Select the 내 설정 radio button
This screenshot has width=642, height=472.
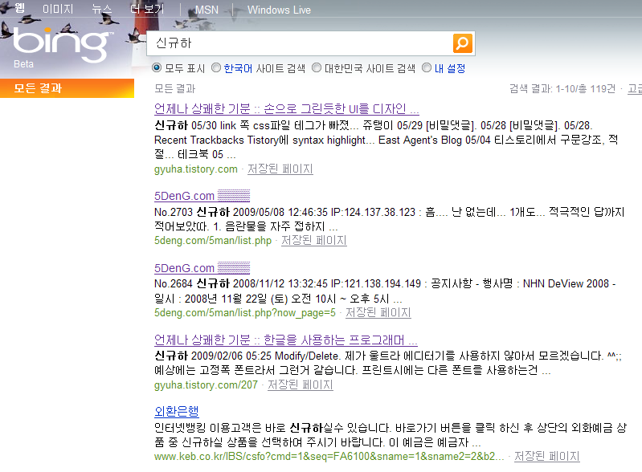click(x=427, y=67)
